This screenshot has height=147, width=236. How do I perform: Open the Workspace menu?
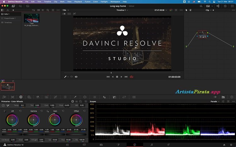115,2
